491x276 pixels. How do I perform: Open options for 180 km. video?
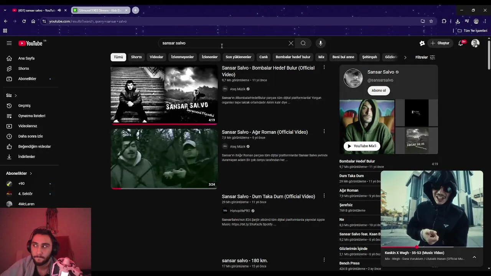[324, 260]
